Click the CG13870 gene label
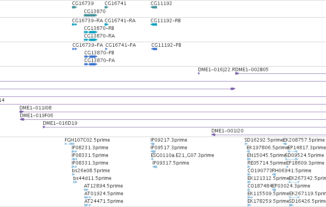 (95, 11)
